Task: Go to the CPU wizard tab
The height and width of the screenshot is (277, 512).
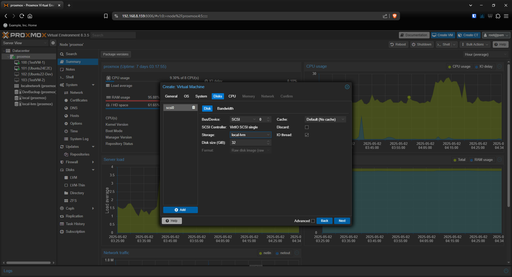Action: click(x=232, y=96)
